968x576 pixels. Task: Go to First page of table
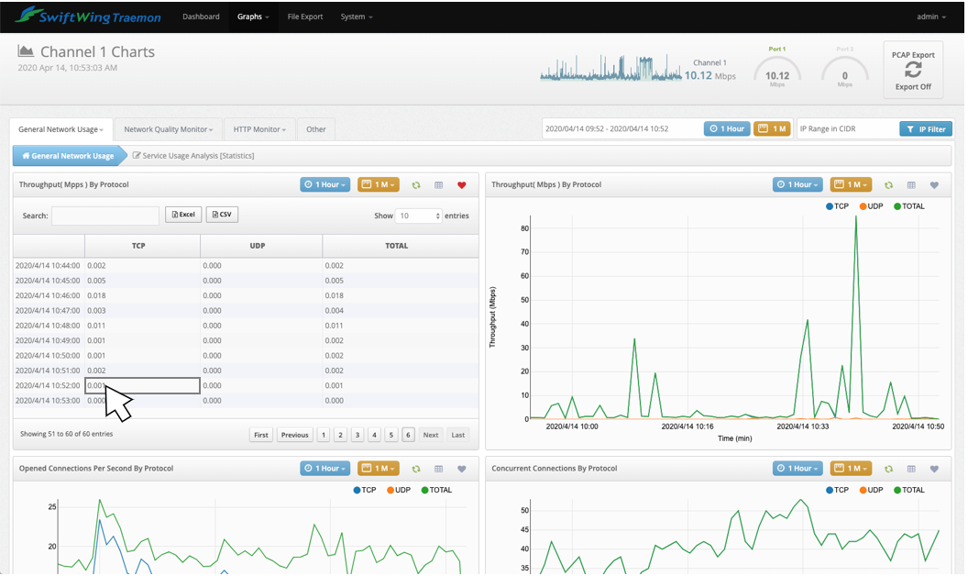point(261,435)
